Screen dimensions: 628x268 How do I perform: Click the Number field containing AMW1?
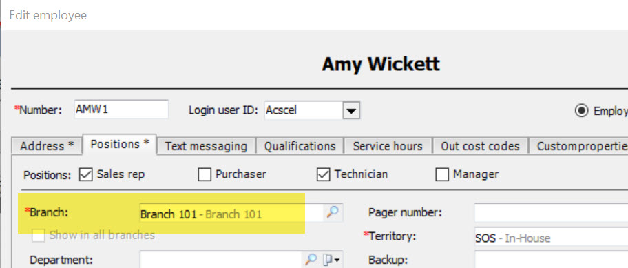[121, 110]
